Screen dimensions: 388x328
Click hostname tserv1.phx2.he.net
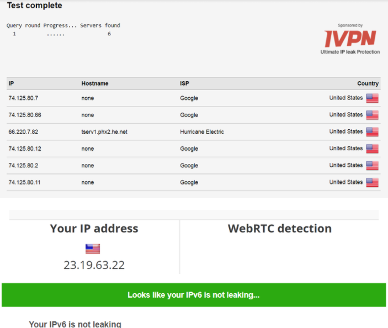(x=104, y=131)
